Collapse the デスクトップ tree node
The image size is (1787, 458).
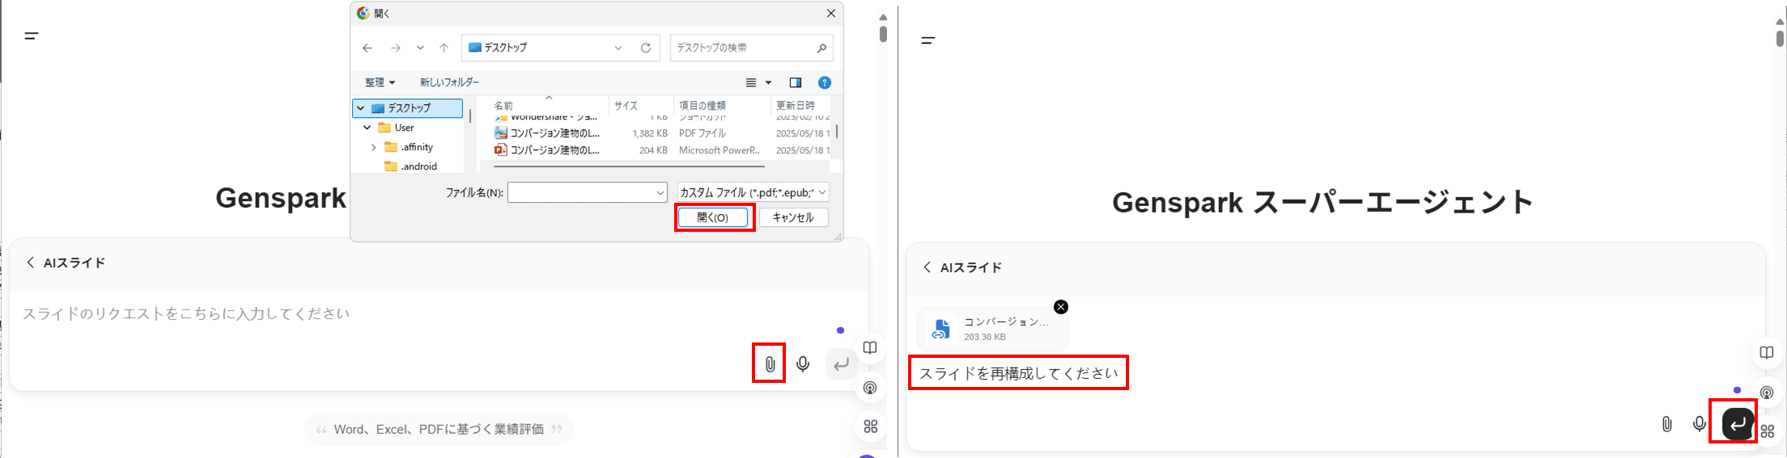coord(361,108)
